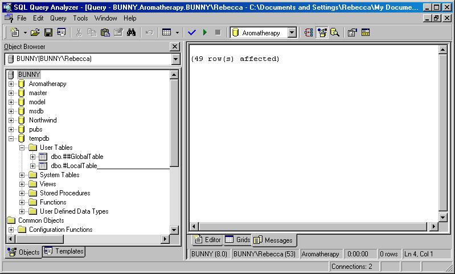Click the Object Search magnifier icon
Screen dimensions: 455x274
[x=335, y=32]
